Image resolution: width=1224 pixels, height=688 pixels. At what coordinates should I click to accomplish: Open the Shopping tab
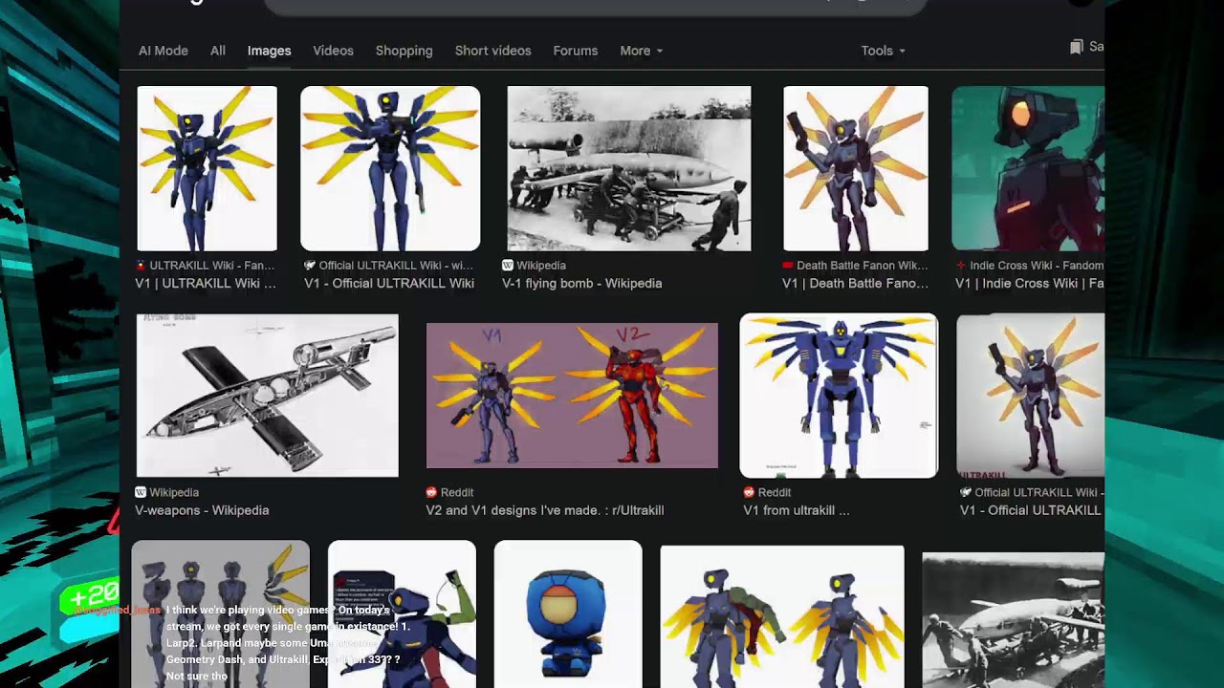tap(404, 51)
